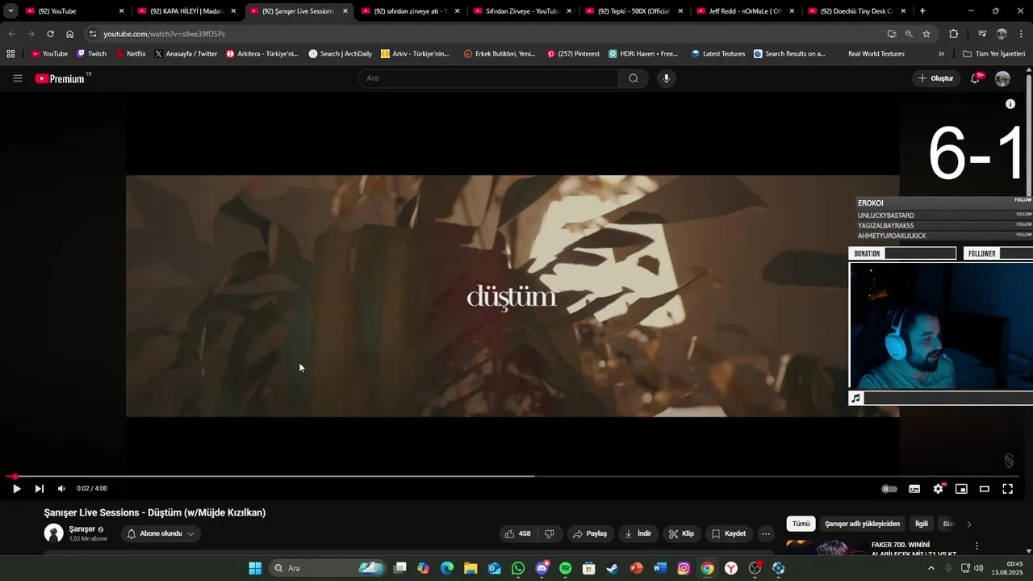
Task: Open the Pinterest bookmark
Action: (573, 54)
